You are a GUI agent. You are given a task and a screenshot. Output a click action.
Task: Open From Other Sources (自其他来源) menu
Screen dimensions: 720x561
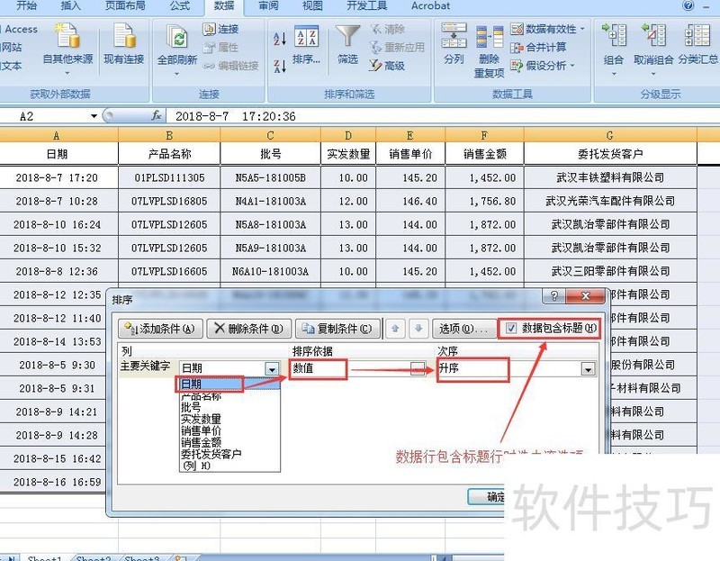click(67, 49)
